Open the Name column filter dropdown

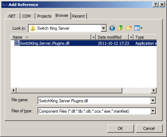click(x=93, y=37)
